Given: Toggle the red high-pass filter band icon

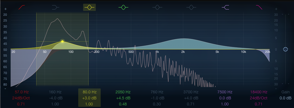Looking at the screenshot, I should click(22, 7).
